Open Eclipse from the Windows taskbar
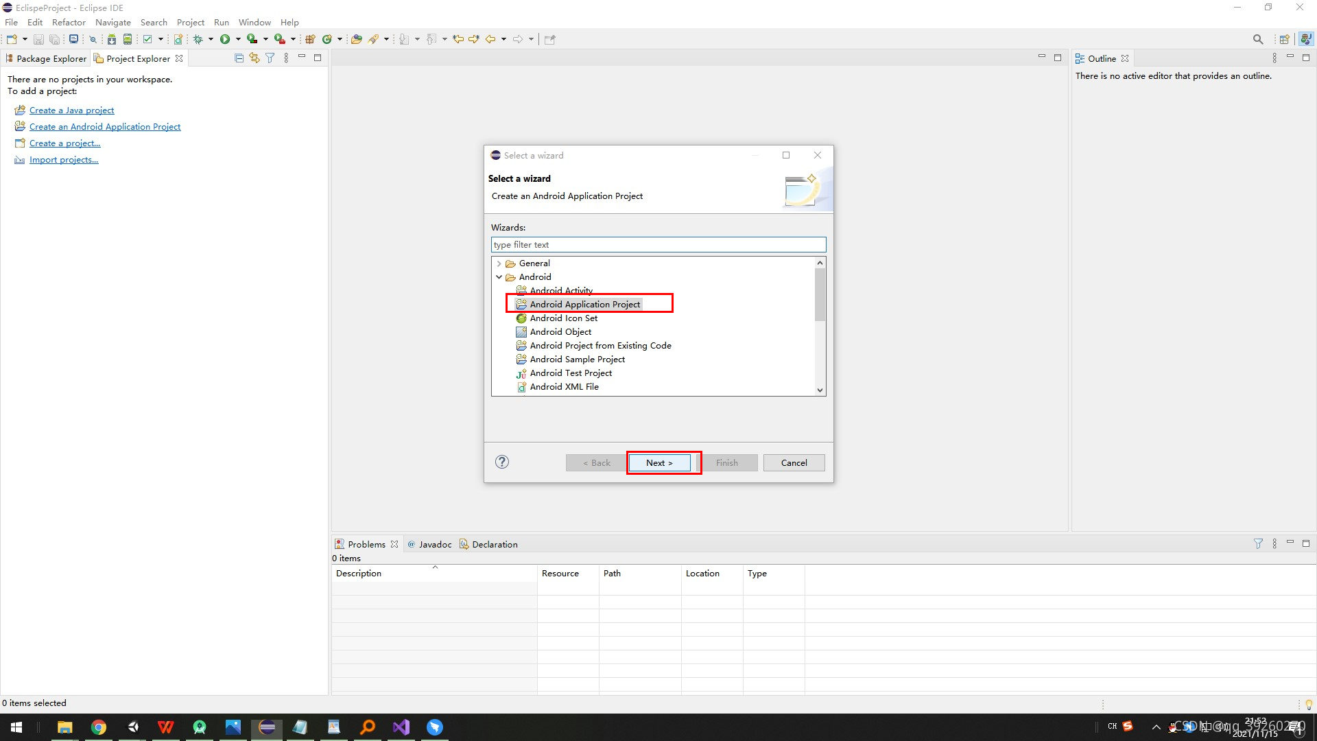 pyautogui.click(x=267, y=727)
